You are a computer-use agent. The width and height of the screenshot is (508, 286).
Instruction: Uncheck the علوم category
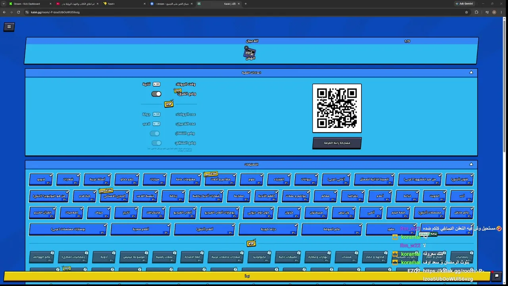[252, 180]
